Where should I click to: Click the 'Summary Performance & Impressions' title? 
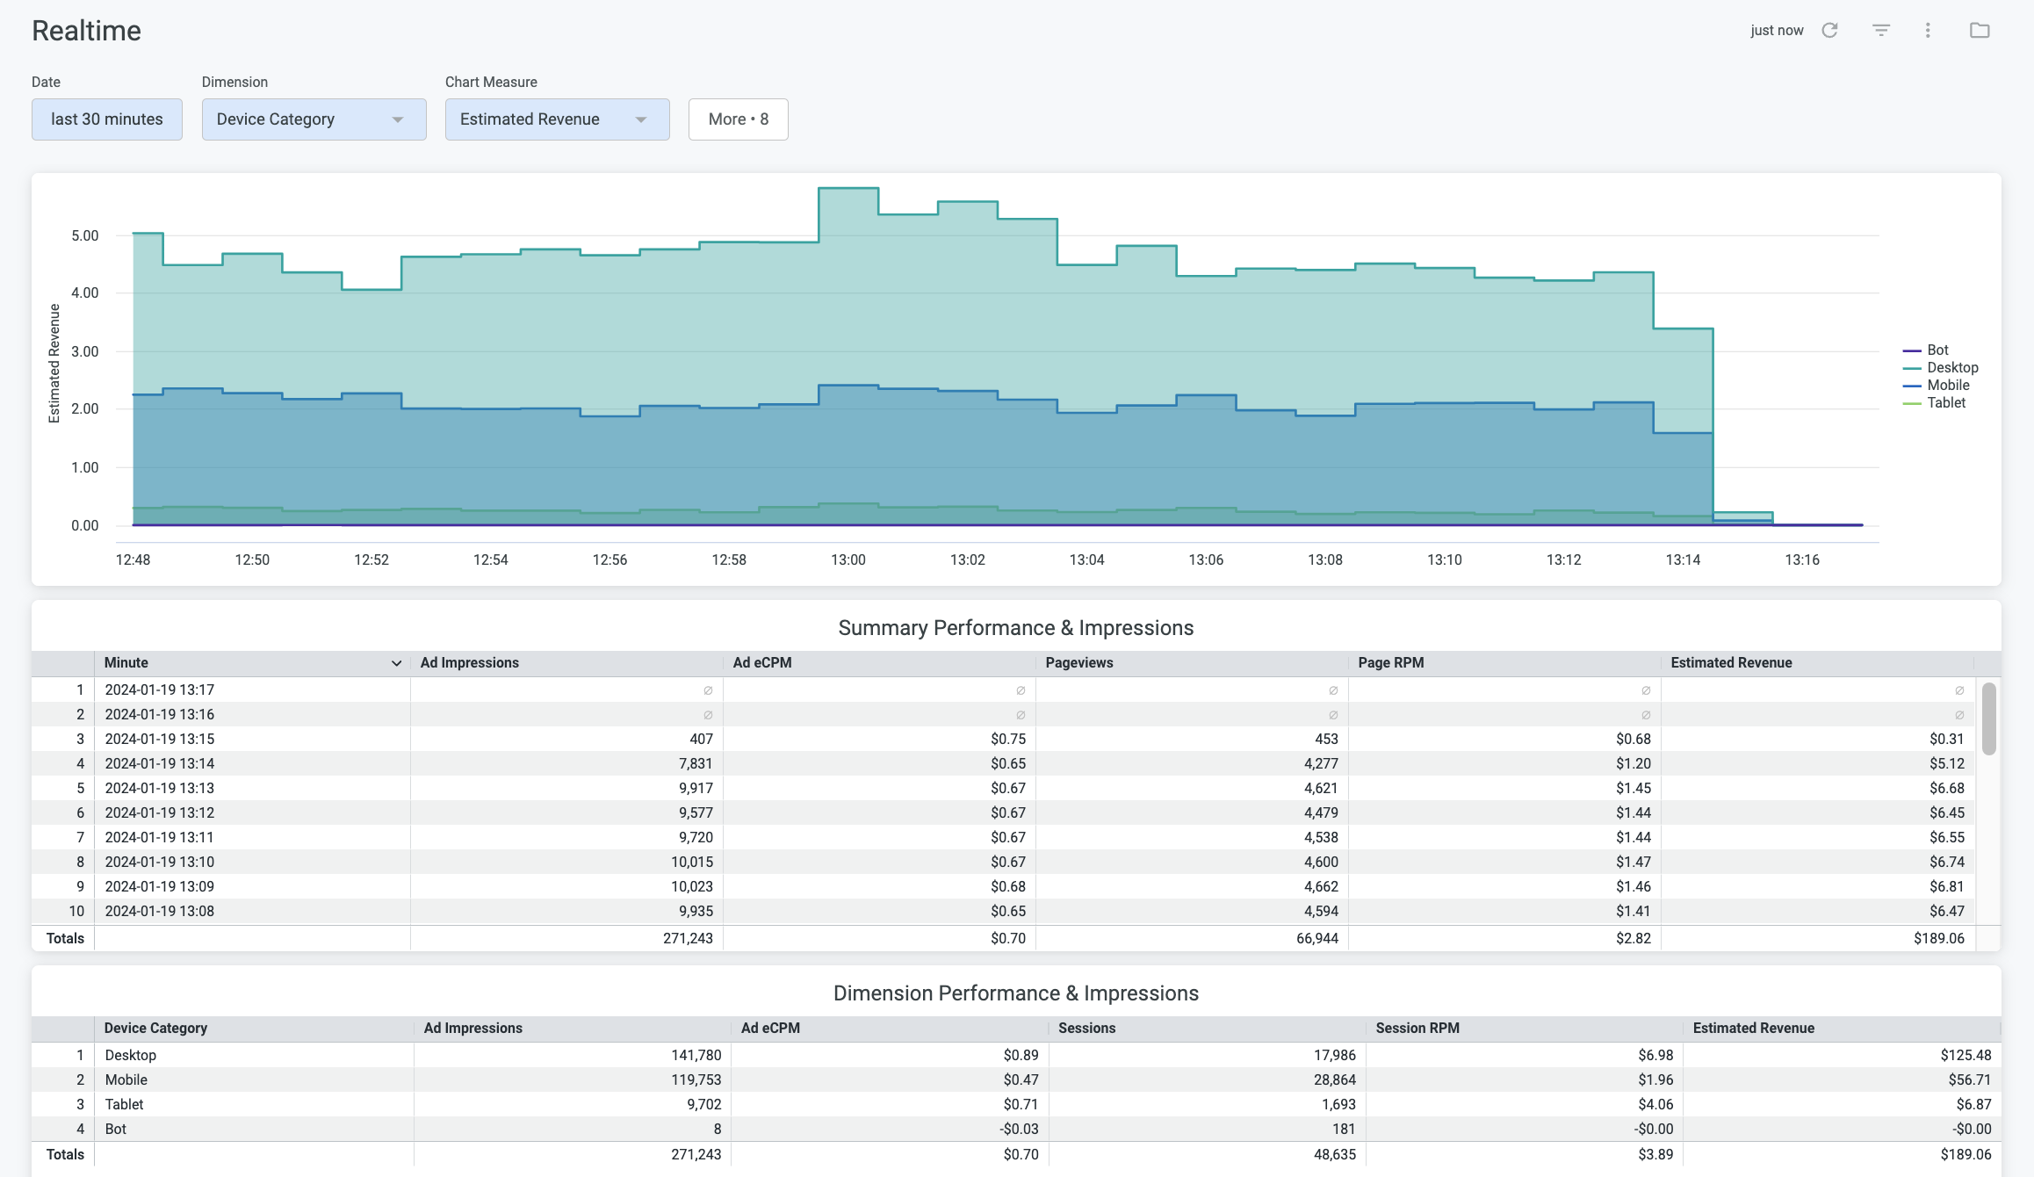[1016, 628]
